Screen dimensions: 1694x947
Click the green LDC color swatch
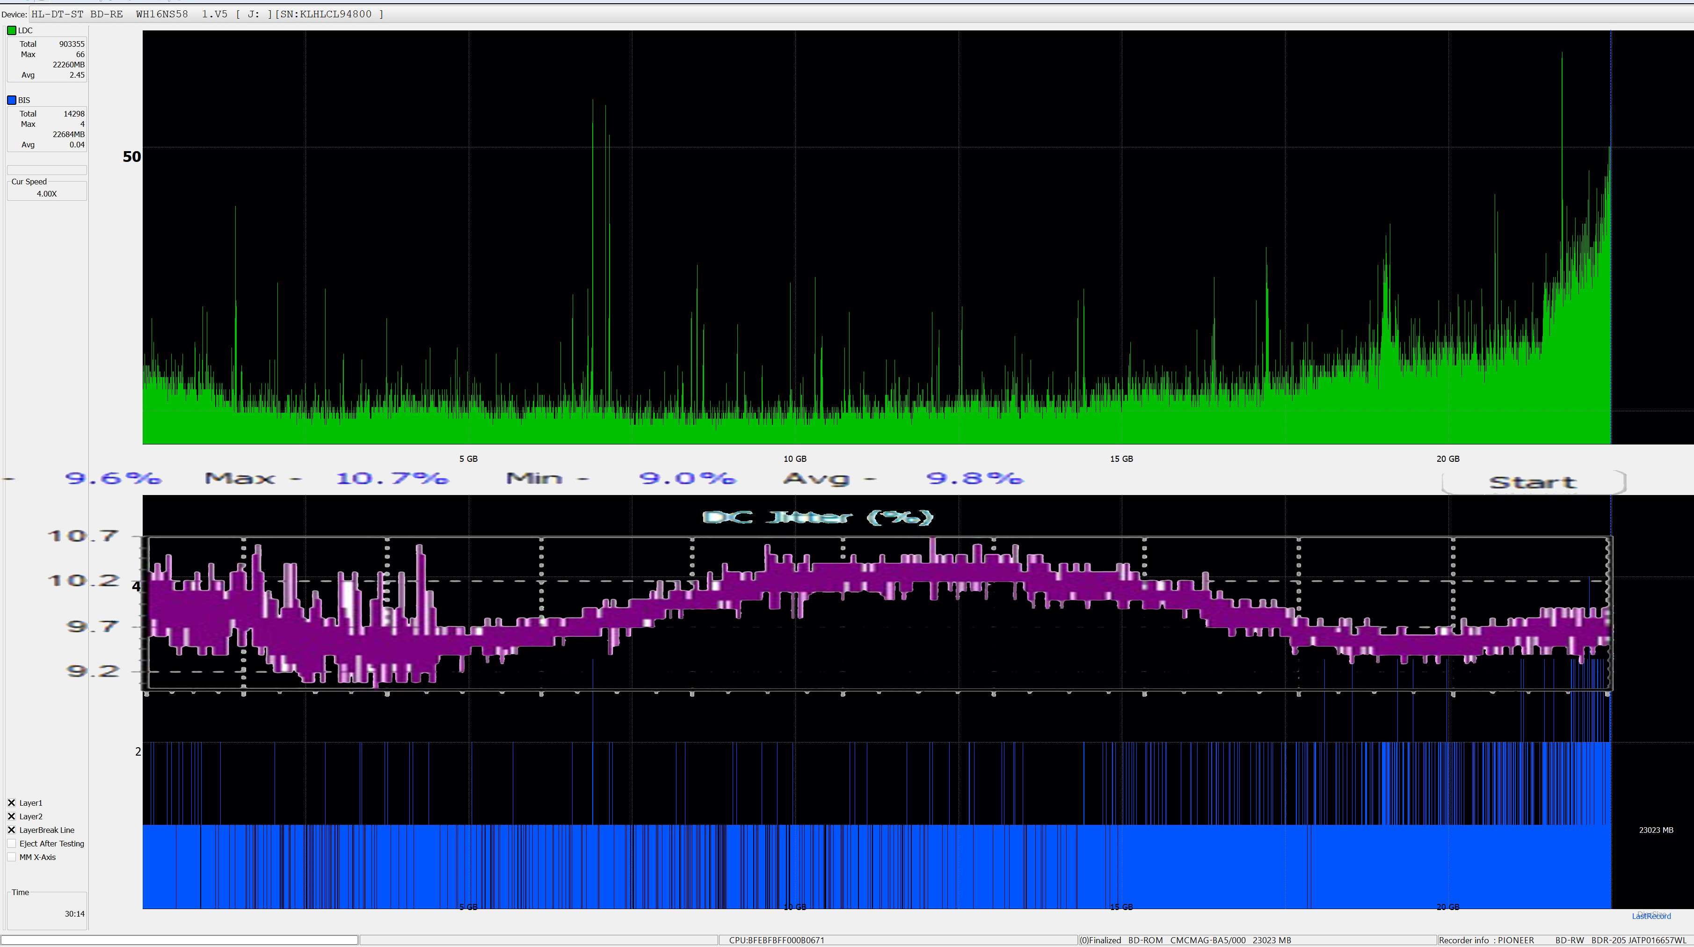(x=11, y=30)
